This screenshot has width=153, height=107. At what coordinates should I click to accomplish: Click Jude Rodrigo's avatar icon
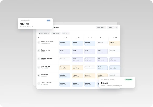pyautogui.click(x=39, y=67)
